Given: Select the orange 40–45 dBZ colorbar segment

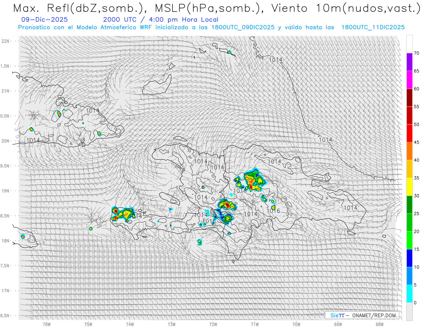Looking at the screenshot, I should coord(409,151).
